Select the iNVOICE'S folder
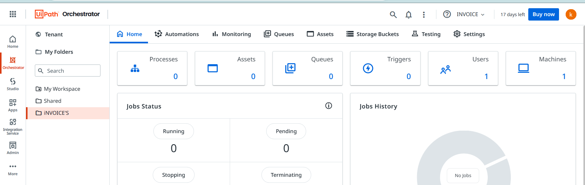The height and width of the screenshot is (185, 585). point(68,113)
